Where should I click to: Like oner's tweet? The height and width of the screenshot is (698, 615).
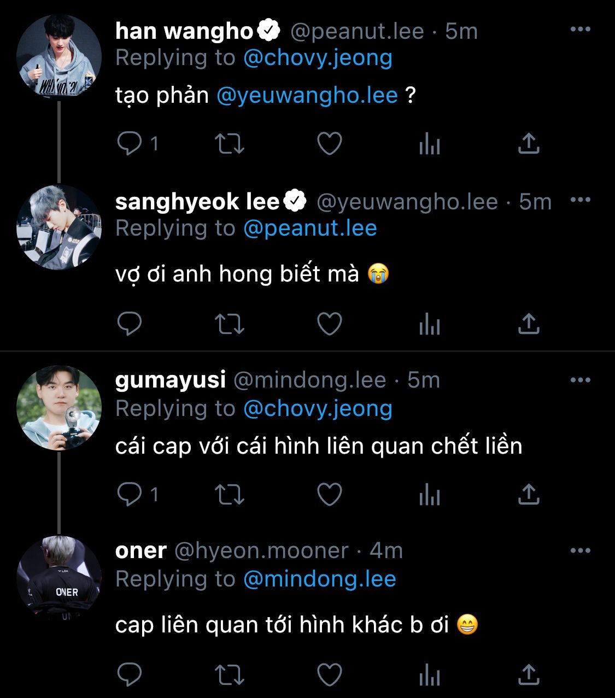[330, 674]
